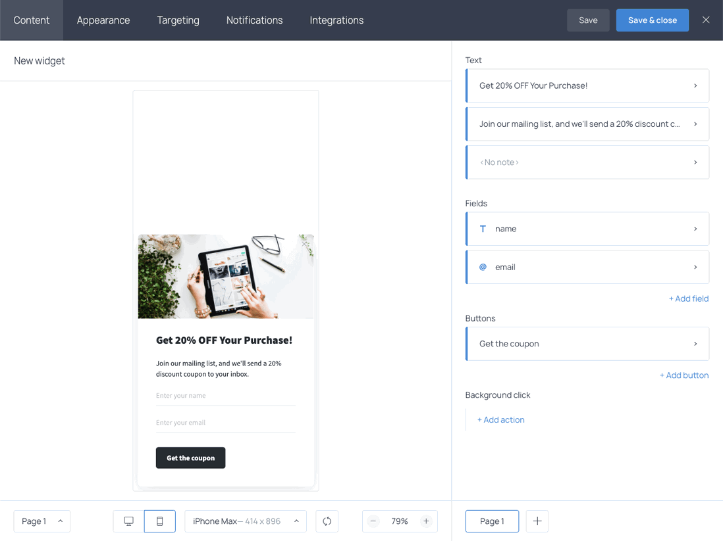Open the iPhone Max device size dropdown

tap(245, 521)
